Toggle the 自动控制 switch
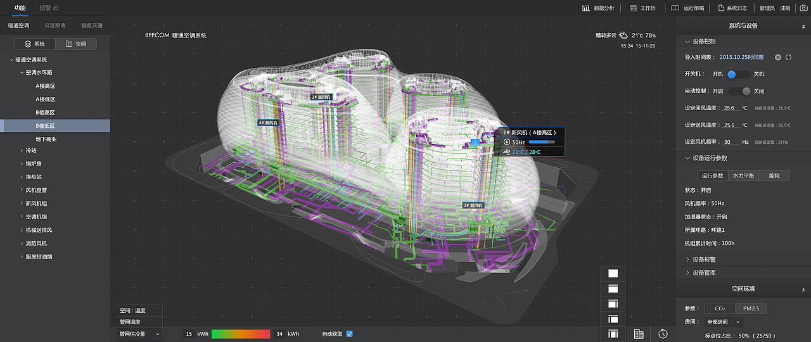Screen dimensions: 811x342 point(739,91)
